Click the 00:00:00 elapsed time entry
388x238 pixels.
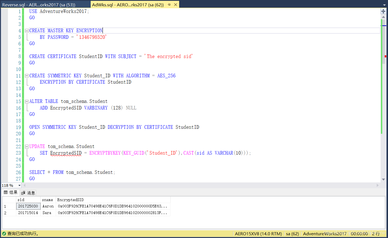click(x=359, y=234)
